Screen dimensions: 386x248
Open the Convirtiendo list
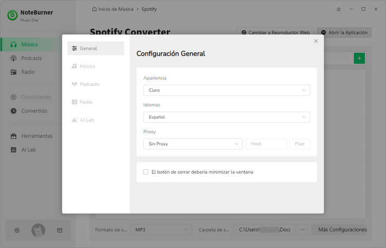(36, 97)
